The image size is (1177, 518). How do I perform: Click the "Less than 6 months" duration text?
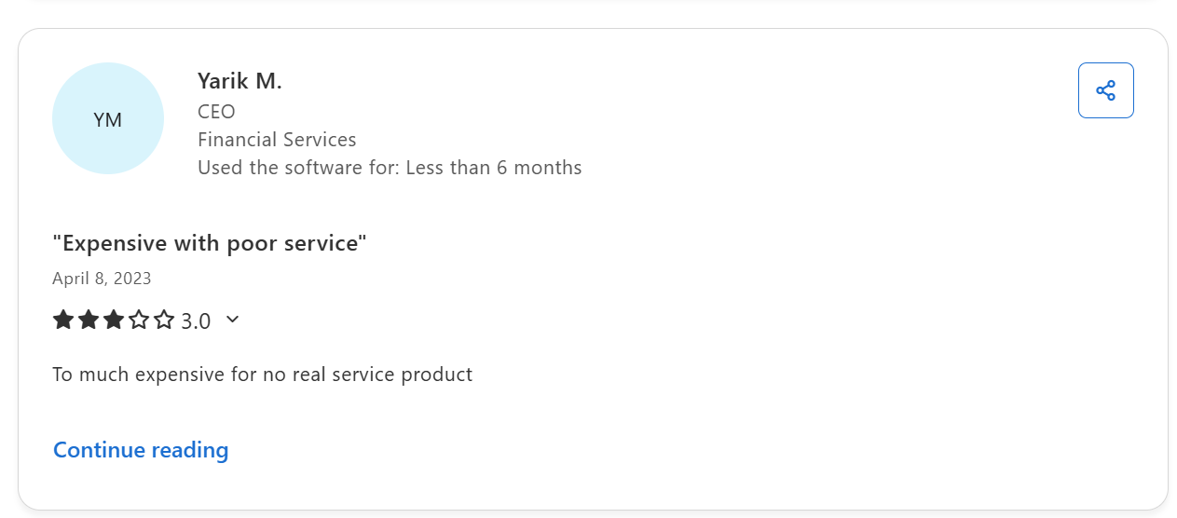tap(494, 168)
